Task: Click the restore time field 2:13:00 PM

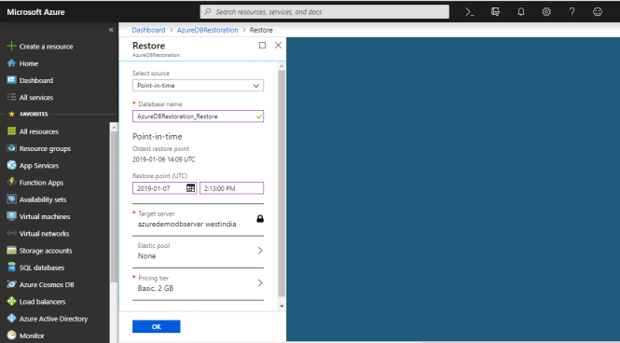Action: (x=232, y=188)
